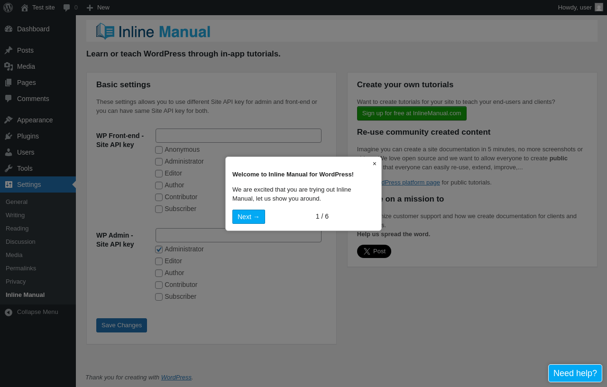This screenshot has width=607, height=387.
Task: Click the Comments bubble icon in sidebar
Action: point(9,99)
